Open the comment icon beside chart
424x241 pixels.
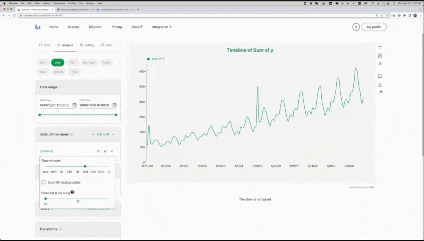(x=380, y=76)
